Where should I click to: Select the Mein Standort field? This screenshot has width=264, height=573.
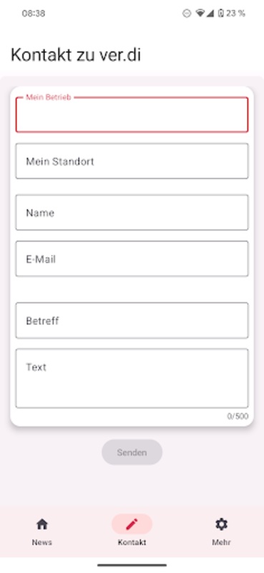[132, 161]
